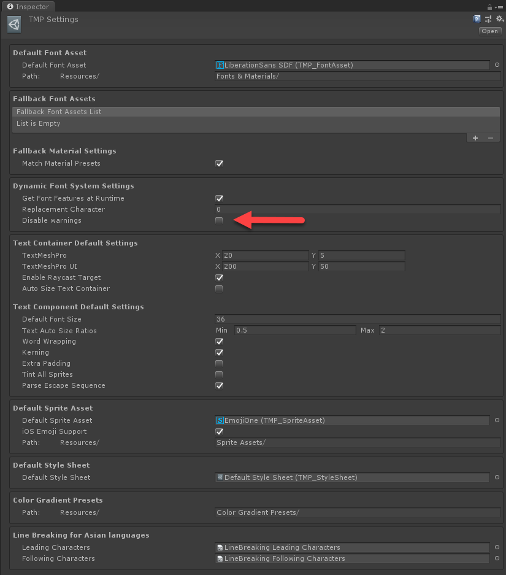Click the Open button
The image size is (506, 575).
(489, 31)
